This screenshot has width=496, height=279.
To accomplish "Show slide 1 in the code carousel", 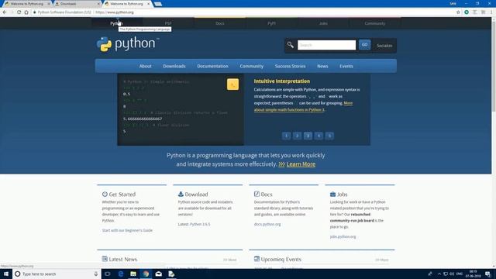I will coord(286,136).
